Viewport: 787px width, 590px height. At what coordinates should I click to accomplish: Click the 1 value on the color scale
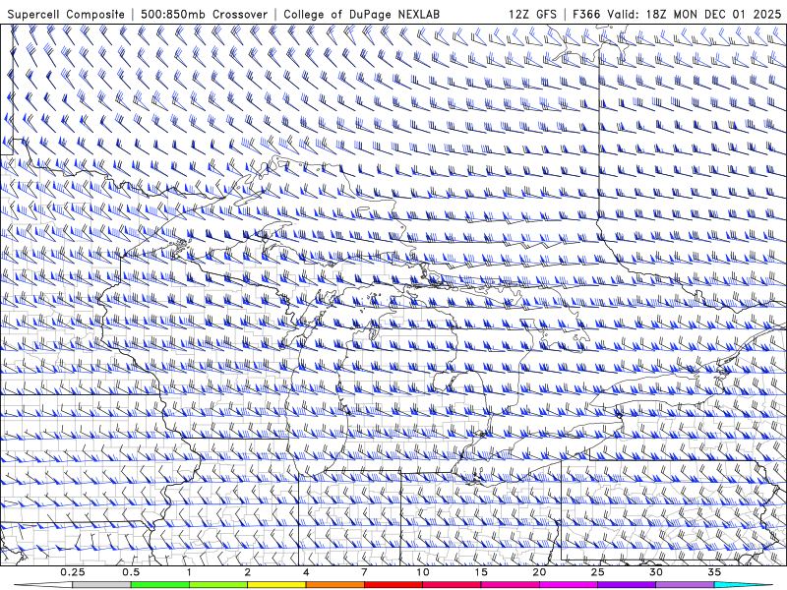point(189,572)
